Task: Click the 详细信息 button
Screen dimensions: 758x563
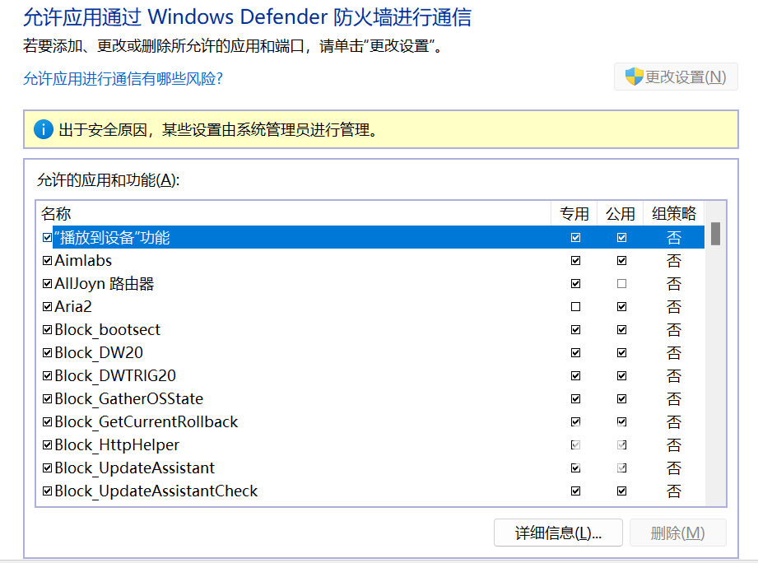Action: [x=558, y=533]
